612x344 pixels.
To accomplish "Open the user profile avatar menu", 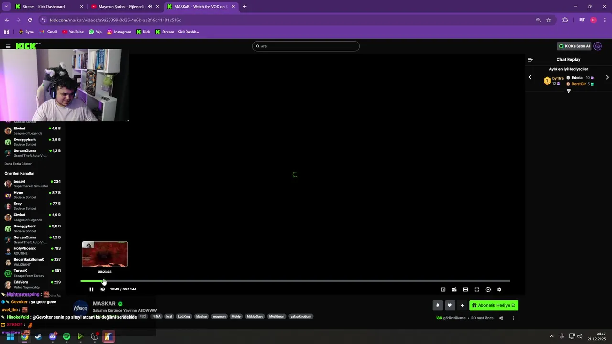I will (598, 46).
